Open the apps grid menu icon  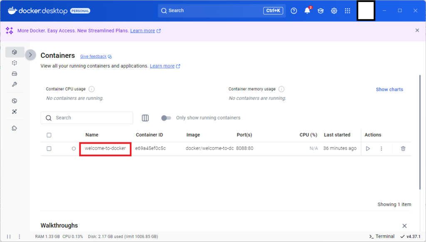pyautogui.click(x=347, y=10)
